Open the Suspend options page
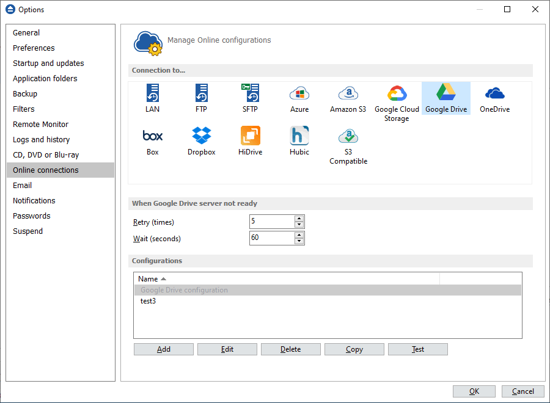The width and height of the screenshot is (550, 403). coord(61,231)
